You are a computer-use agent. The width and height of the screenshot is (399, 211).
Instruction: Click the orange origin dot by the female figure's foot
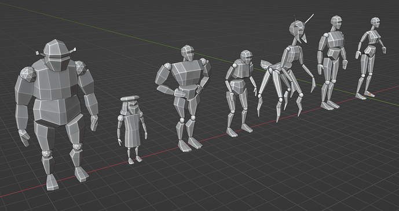(369, 94)
